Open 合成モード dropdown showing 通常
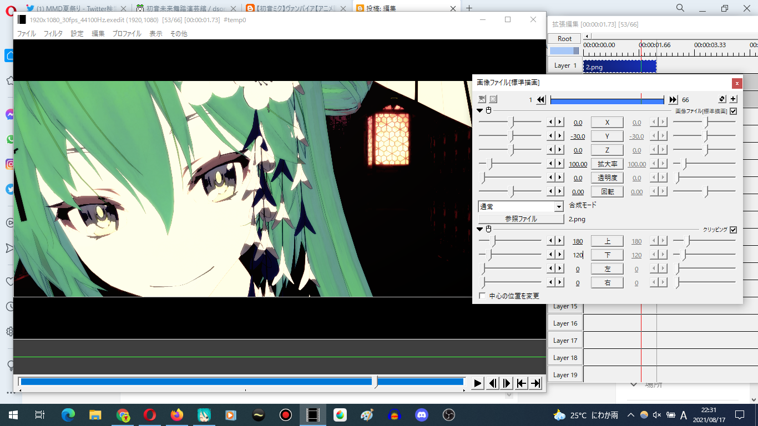The height and width of the screenshot is (426, 758). pyautogui.click(x=521, y=206)
